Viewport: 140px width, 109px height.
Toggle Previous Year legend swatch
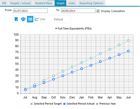pyautogui.click(x=97, y=104)
